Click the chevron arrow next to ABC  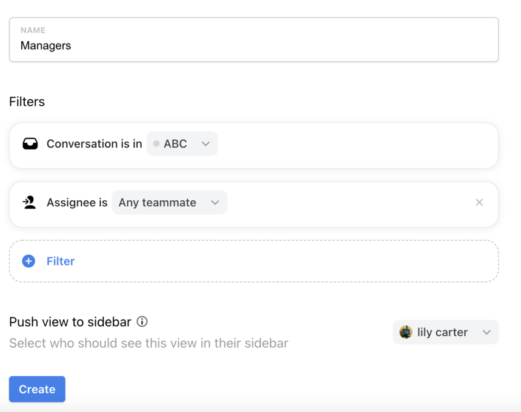[x=206, y=144]
